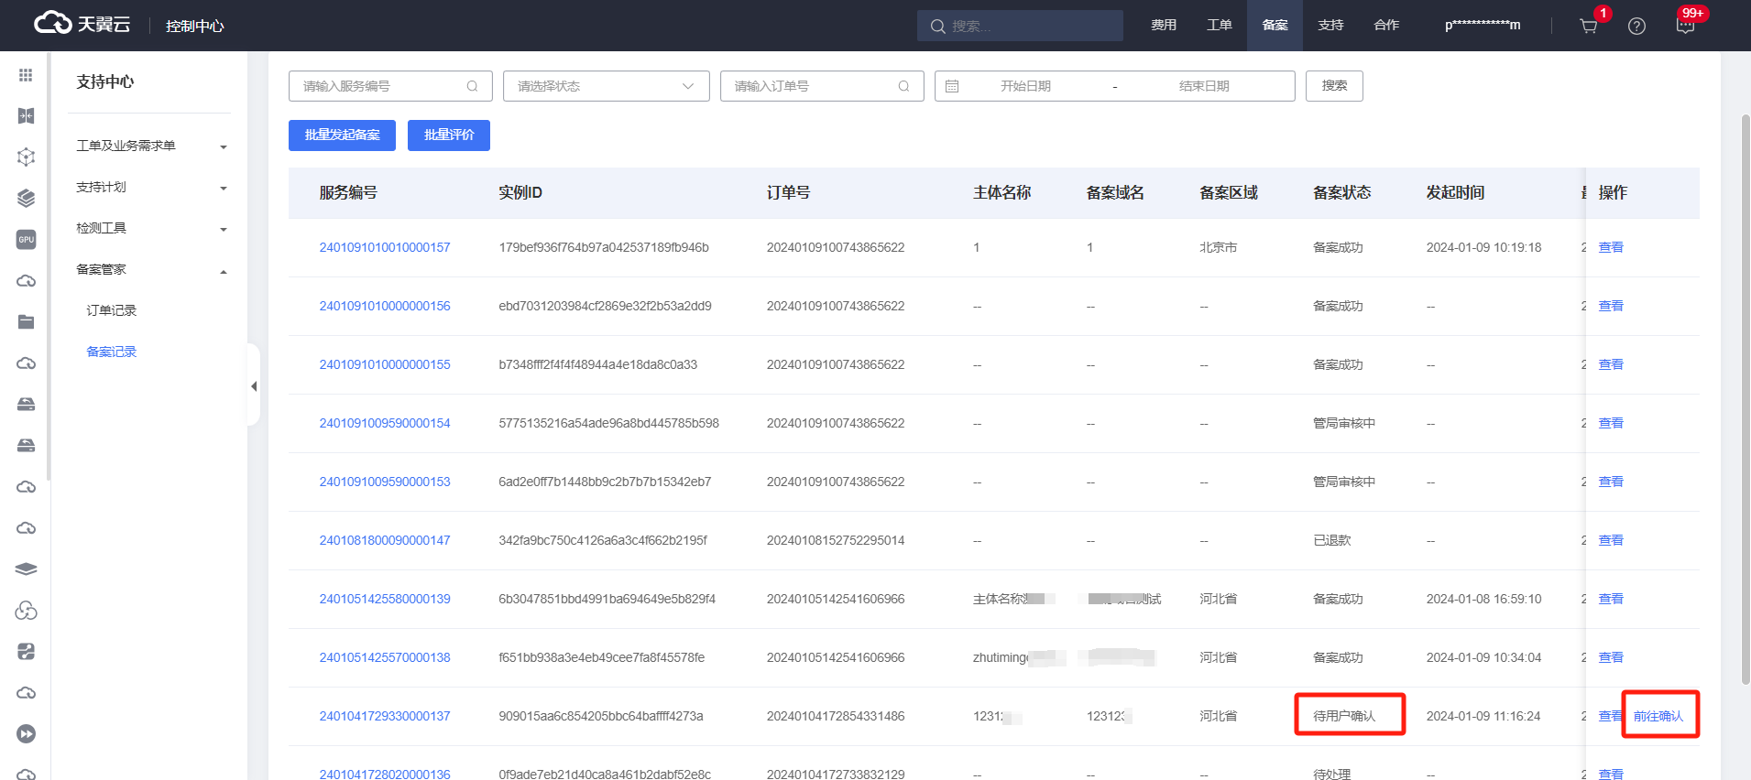Click the cube network icon in left rail
Screen dimensions: 1751x780
[x=26, y=157]
